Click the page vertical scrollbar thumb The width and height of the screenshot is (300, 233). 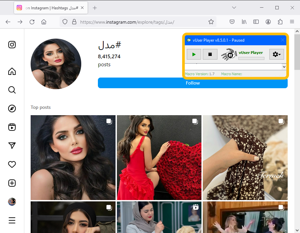[297, 52]
